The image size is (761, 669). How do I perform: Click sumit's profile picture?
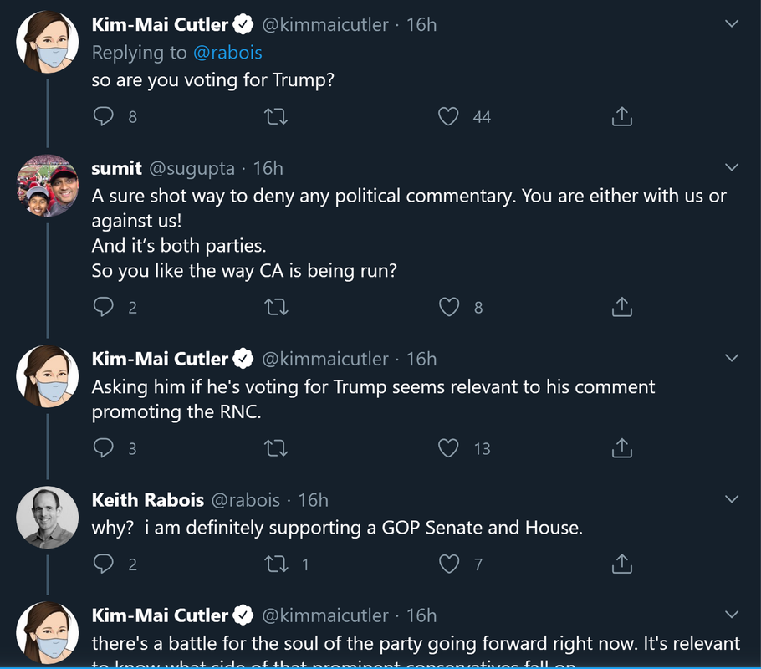coord(48,186)
